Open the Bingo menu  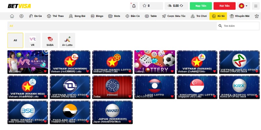tap(97, 16)
